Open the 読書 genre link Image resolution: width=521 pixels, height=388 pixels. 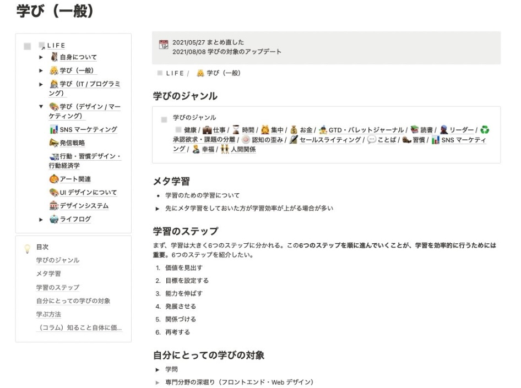[426, 130]
